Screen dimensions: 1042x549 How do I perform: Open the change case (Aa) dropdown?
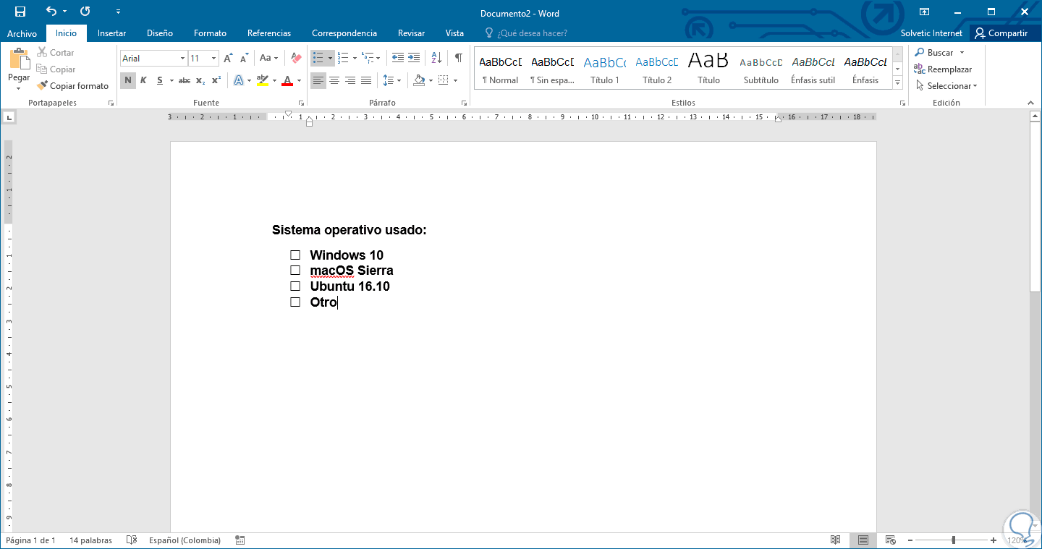[268, 58]
